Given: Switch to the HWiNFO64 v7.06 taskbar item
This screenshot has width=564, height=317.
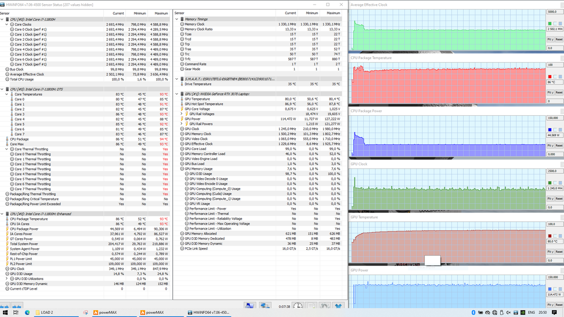Looking at the screenshot, I should 208,313.
